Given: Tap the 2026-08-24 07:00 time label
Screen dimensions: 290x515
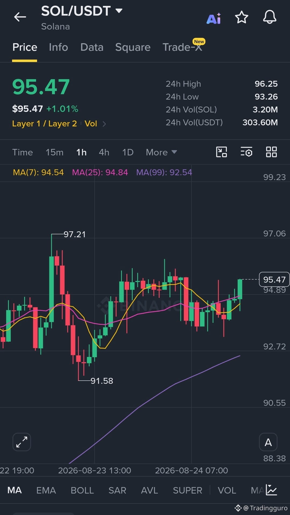Looking at the screenshot, I should [191, 470].
